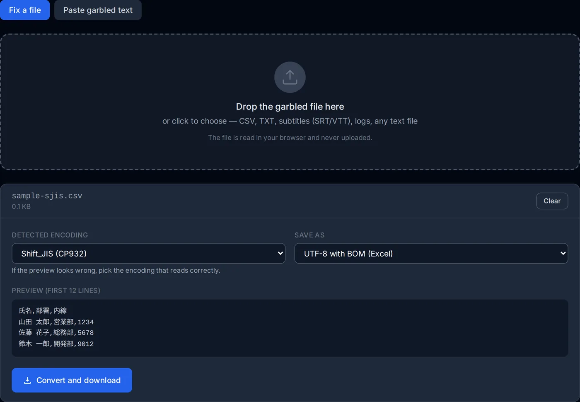The image size is (580, 402).
Task: Click the 'or click to choose' file prompt
Action: pos(290,121)
